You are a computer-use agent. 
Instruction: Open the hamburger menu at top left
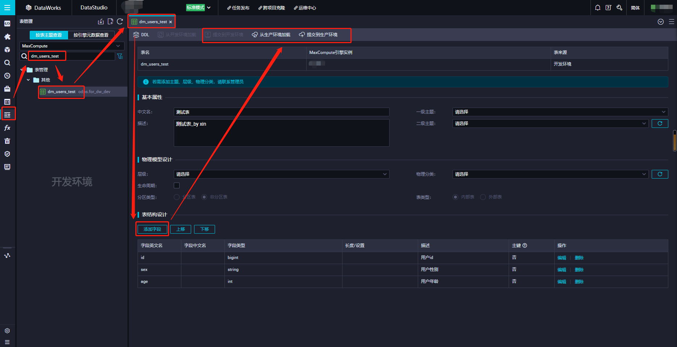click(x=7, y=7)
